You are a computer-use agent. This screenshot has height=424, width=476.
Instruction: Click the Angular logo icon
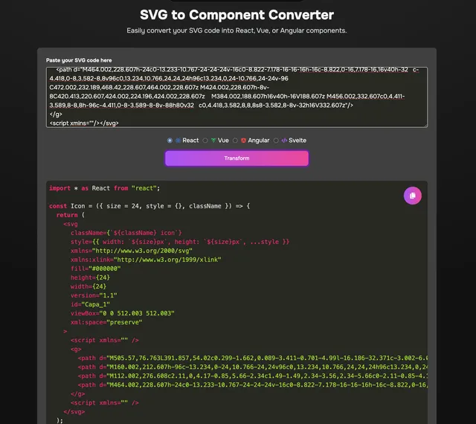[243, 141]
